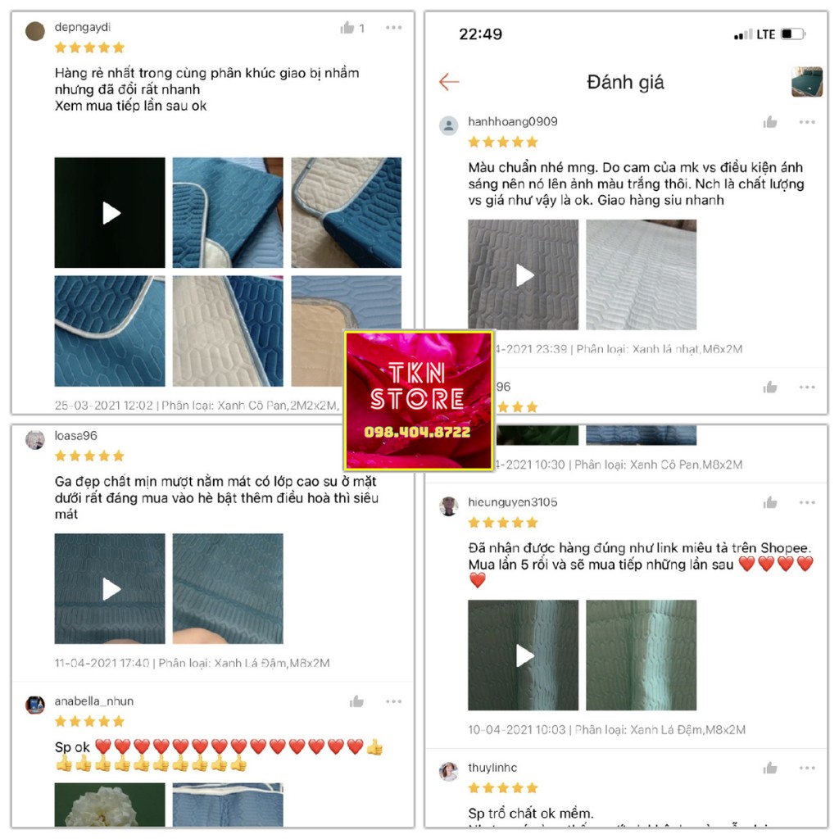Like hanhhoang0909's review with the thumbs-up

pos(770,122)
